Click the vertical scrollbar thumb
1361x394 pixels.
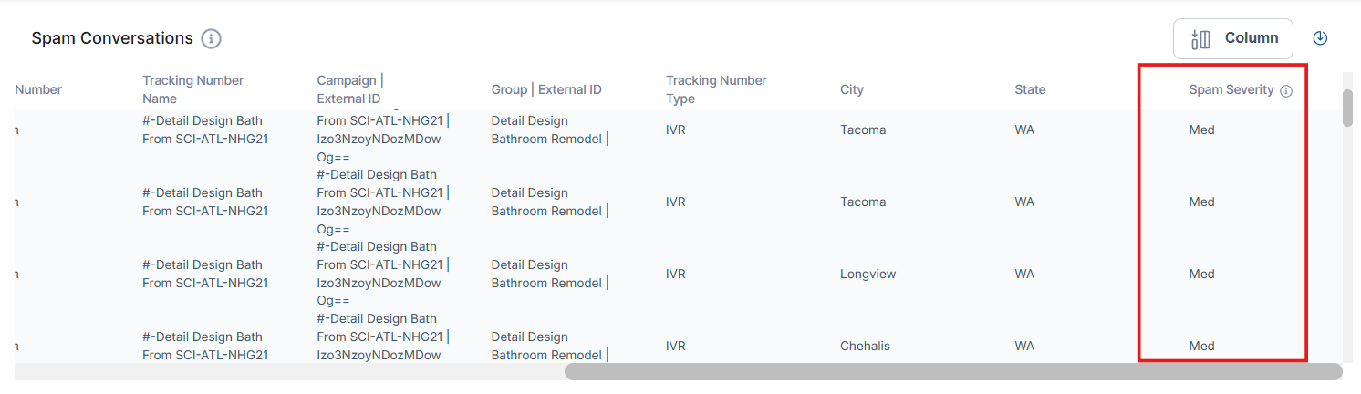click(x=1347, y=108)
